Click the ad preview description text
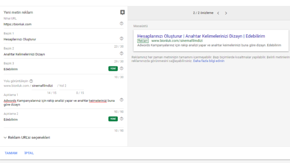Image resolution: width=290 pixels, height=163 pixels. click(x=209, y=45)
